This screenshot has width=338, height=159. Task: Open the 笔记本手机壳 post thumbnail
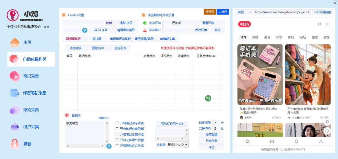tap(260, 75)
